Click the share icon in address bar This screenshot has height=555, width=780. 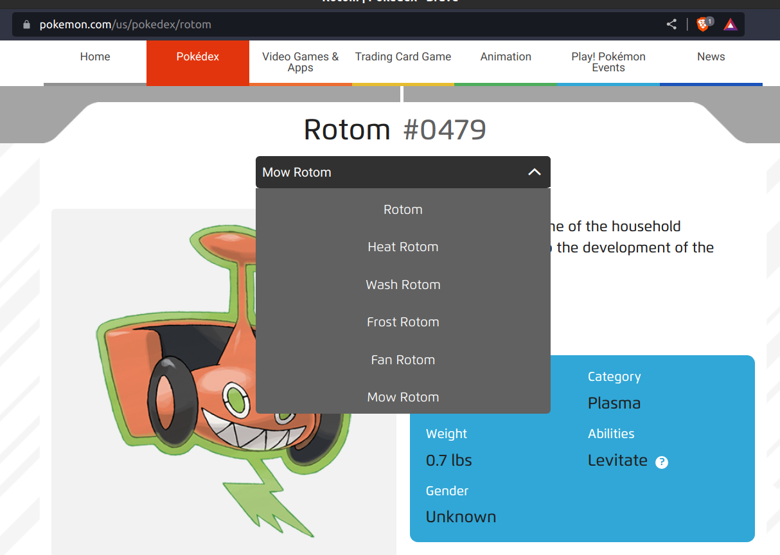tap(671, 24)
